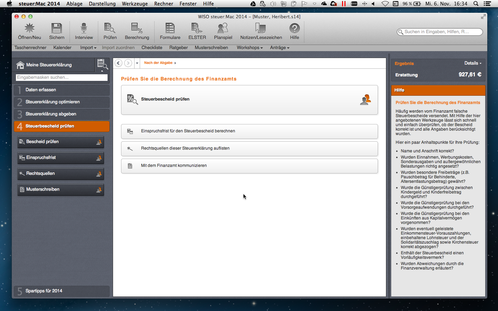Open the Werkzeuge menu

135,4
